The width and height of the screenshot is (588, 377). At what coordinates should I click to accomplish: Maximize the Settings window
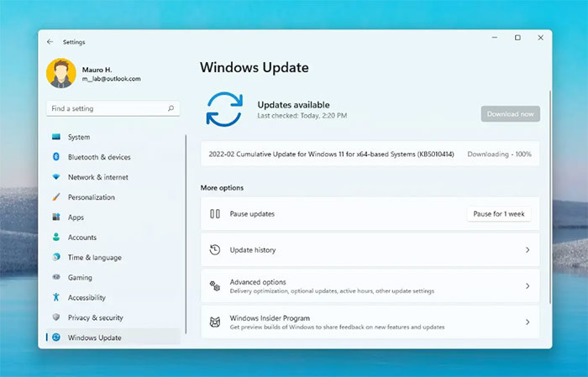point(517,38)
